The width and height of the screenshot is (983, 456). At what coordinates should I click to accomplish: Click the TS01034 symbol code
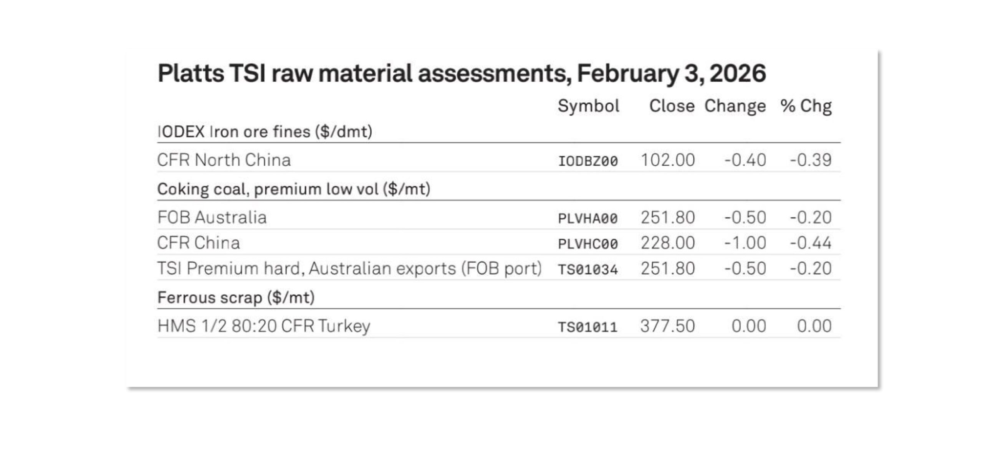click(588, 270)
